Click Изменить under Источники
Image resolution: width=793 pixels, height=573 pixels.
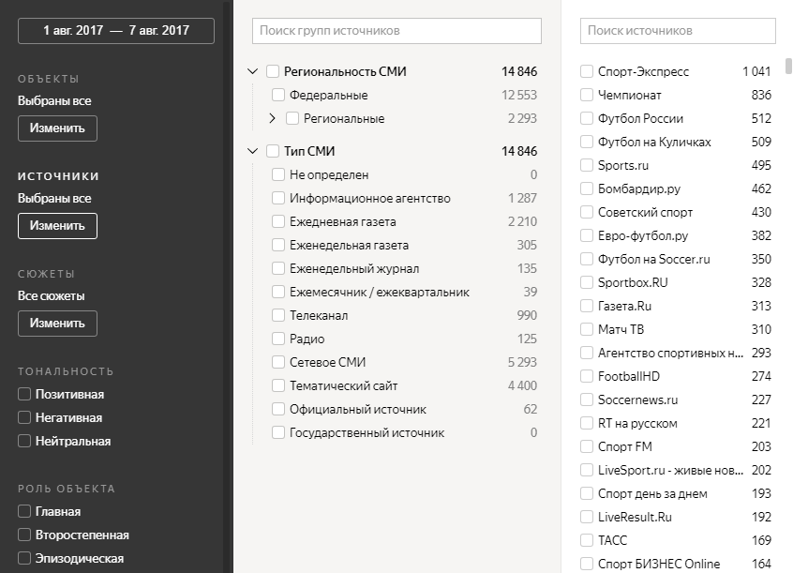click(x=57, y=226)
